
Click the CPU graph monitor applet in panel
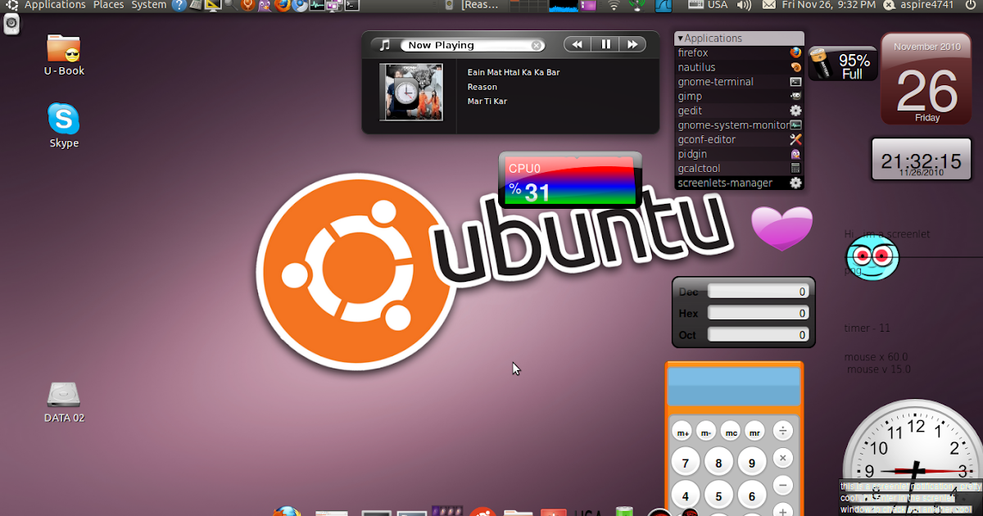pos(563,5)
